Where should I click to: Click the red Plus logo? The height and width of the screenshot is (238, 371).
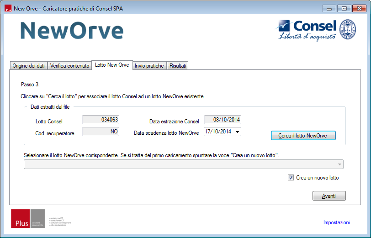point(21,218)
